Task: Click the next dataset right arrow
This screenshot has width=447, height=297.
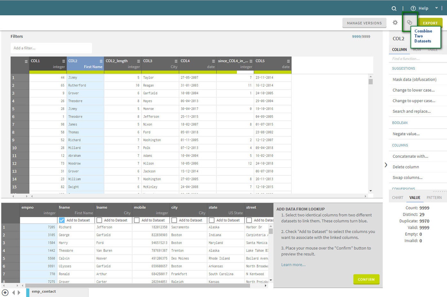Action: point(19,293)
